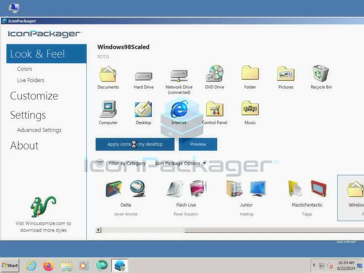Click the package list scrollbar thumb

[x=274, y=230]
